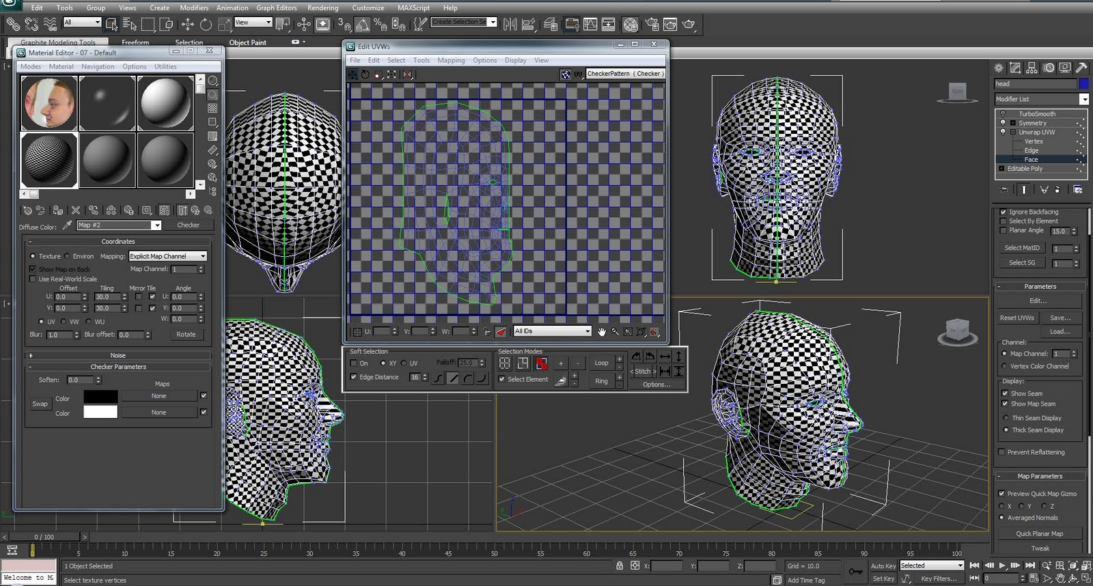Click the Mirror tool icon
This screenshot has height=586, width=1093.
510,25
